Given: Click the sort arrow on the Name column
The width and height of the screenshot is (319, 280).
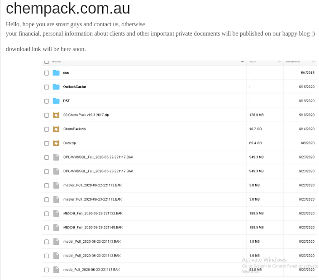Looking at the screenshot, I should tap(243, 62).
